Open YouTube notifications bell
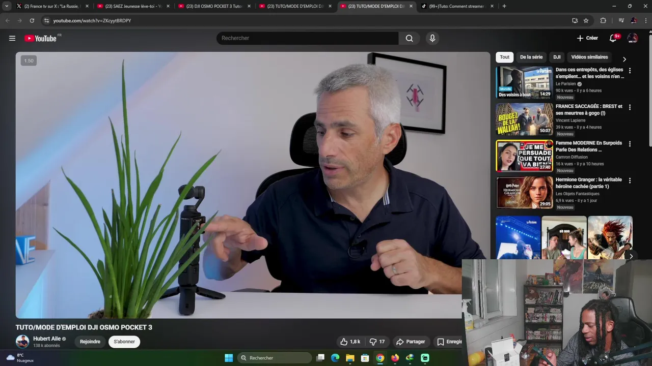The width and height of the screenshot is (652, 366). (x=613, y=38)
